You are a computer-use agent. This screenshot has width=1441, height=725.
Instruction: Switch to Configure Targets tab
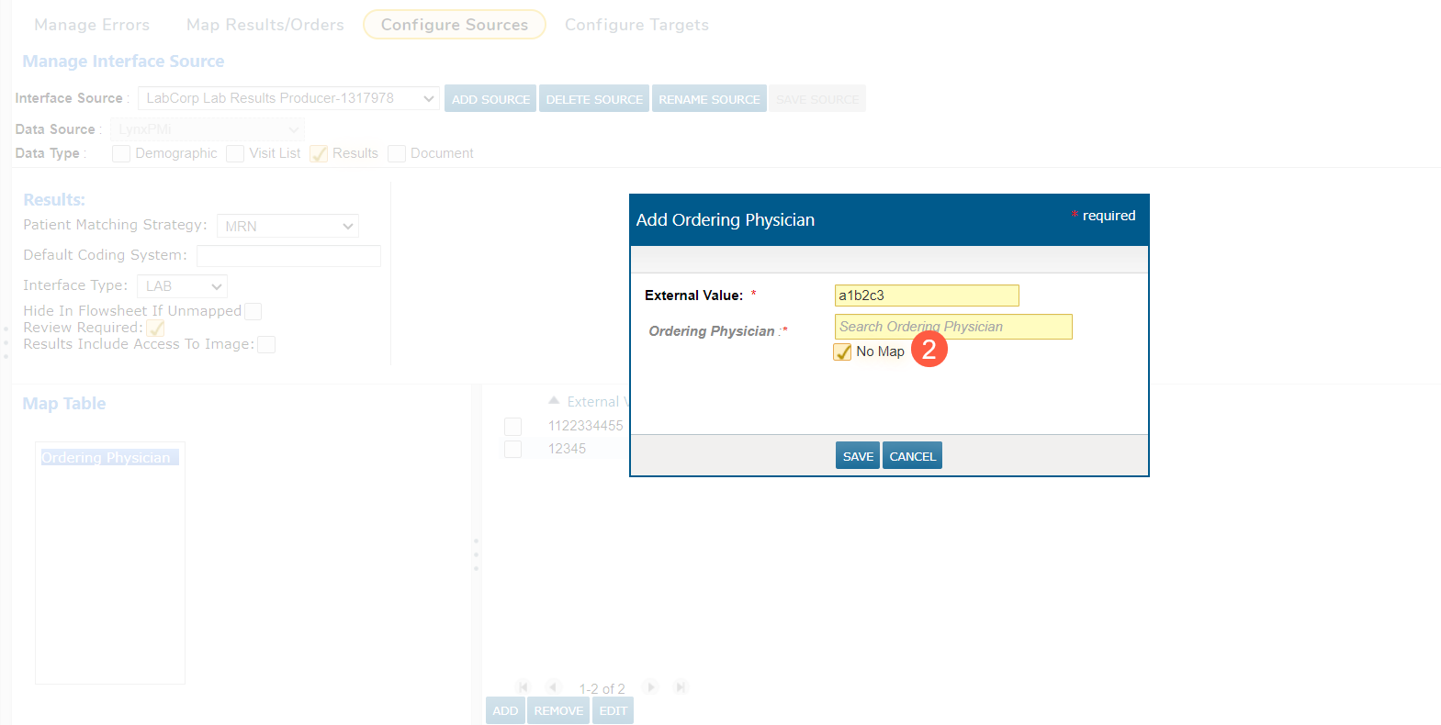(636, 25)
